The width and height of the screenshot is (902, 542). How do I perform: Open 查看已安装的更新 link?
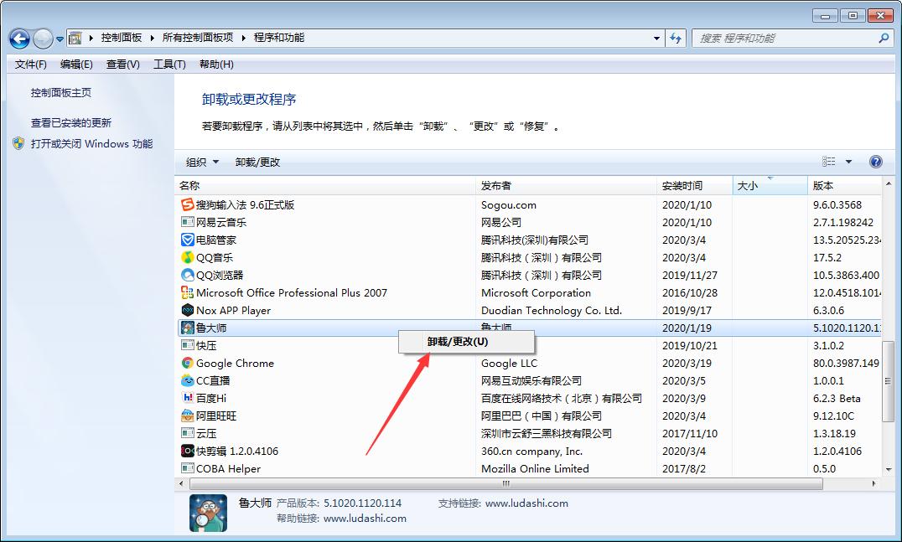pos(70,122)
